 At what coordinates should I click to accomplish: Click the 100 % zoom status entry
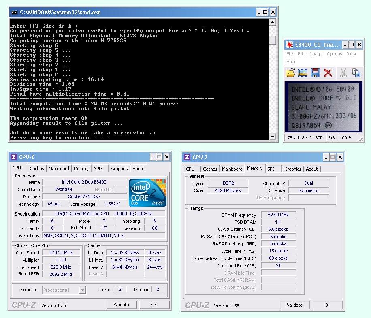(x=346, y=138)
